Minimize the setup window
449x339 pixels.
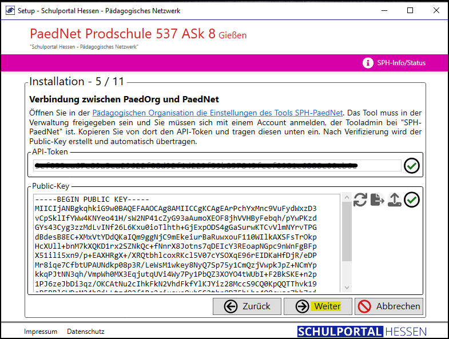(384, 11)
